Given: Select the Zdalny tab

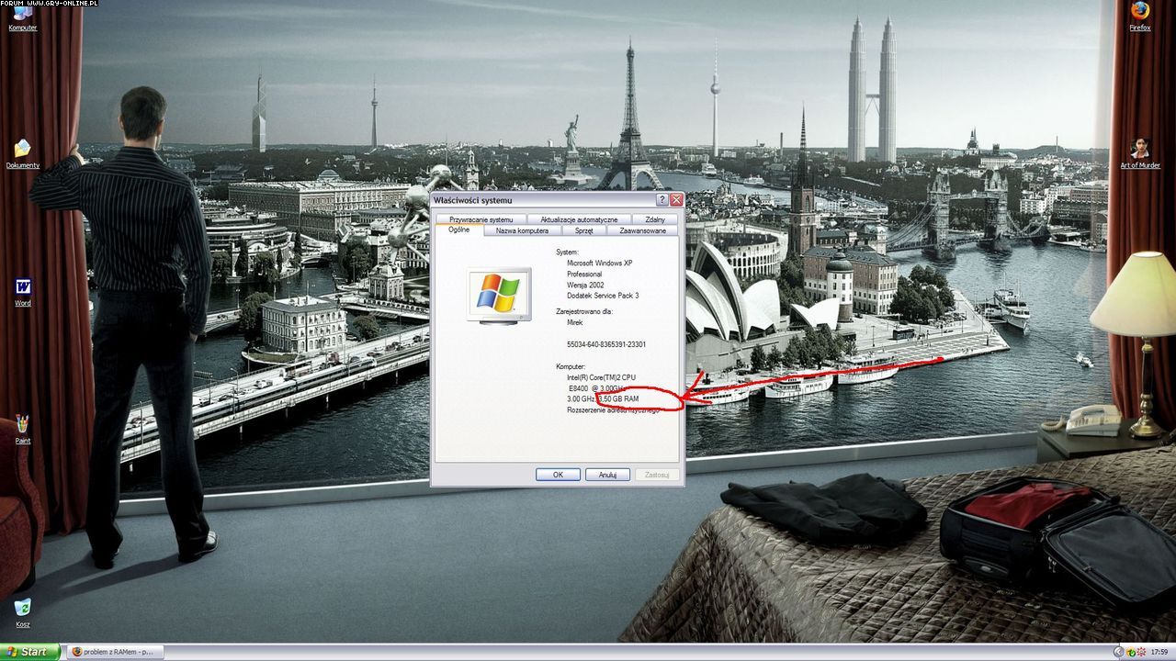Looking at the screenshot, I should [655, 219].
